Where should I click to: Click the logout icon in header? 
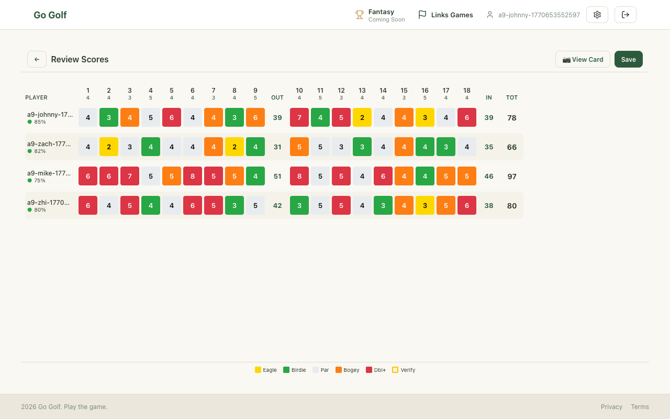pyautogui.click(x=625, y=15)
